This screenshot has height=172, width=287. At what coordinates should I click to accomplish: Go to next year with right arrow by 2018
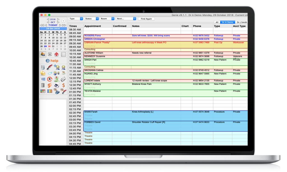(x=58, y=19)
